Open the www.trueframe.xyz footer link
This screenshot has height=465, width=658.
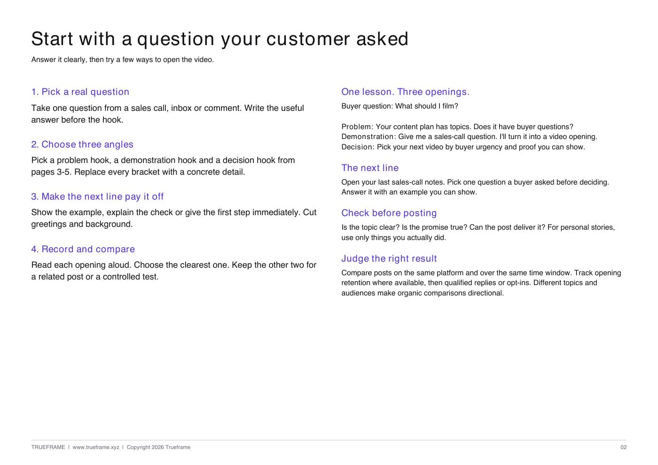[x=96, y=447]
